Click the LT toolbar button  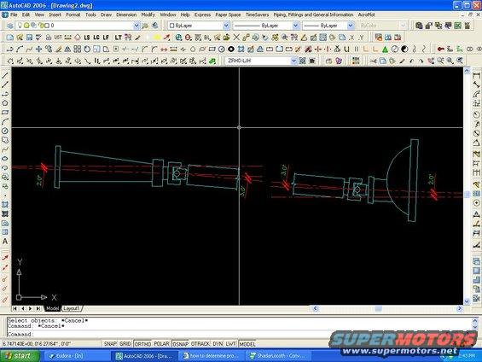[x=118, y=38]
